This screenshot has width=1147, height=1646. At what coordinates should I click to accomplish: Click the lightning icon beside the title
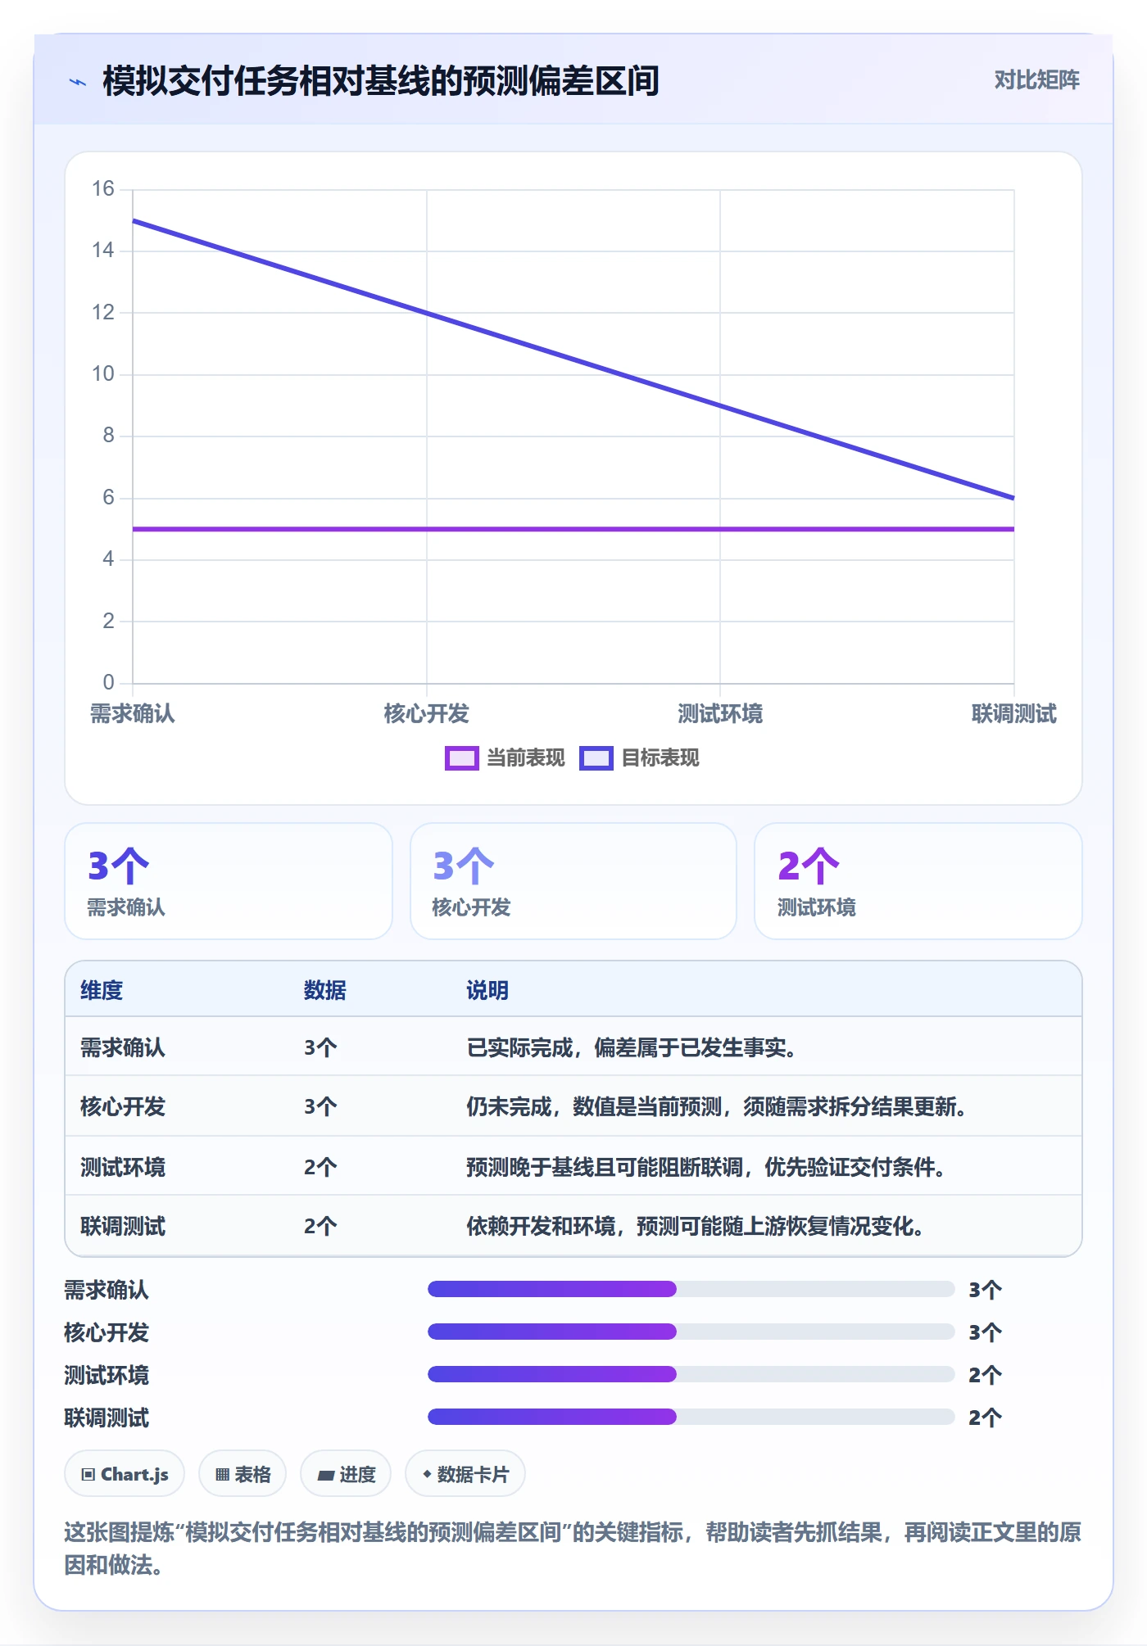pos(78,82)
